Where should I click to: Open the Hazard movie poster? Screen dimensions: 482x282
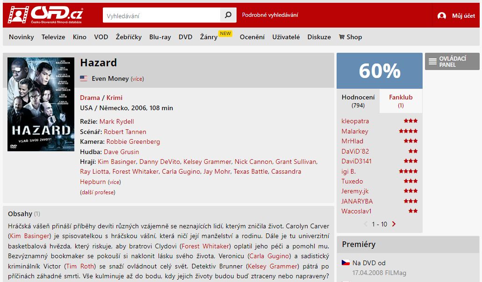coord(41,104)
